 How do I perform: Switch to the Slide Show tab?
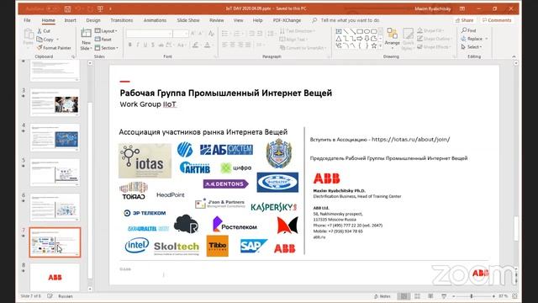[188, 20]
